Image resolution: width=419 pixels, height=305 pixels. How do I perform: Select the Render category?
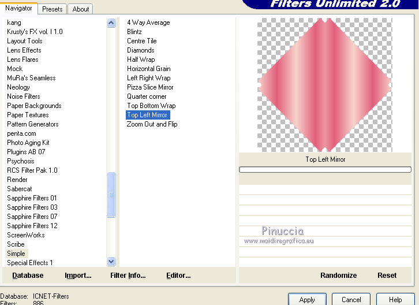[x=17, y=180]
